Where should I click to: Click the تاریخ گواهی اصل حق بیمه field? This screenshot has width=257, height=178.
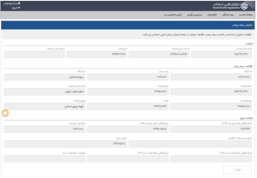click(128, 129)
